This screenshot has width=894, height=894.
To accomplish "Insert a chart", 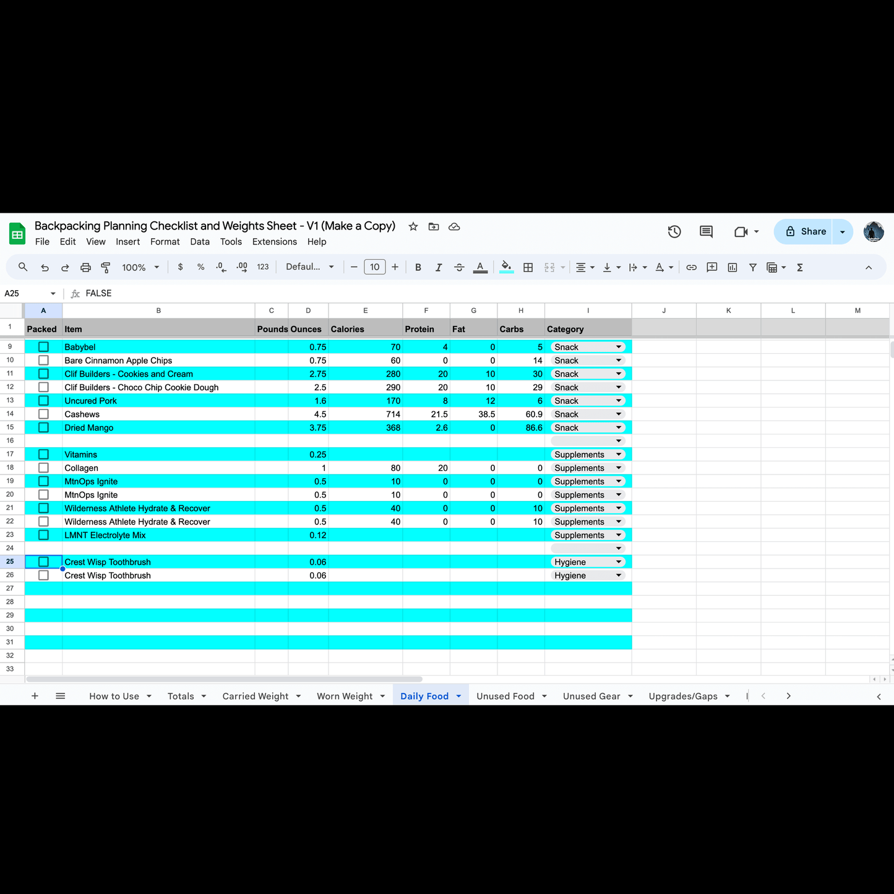I will [733, 267].
